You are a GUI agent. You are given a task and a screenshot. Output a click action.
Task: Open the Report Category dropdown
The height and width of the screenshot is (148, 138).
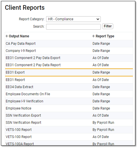click(x=73, y=19)
